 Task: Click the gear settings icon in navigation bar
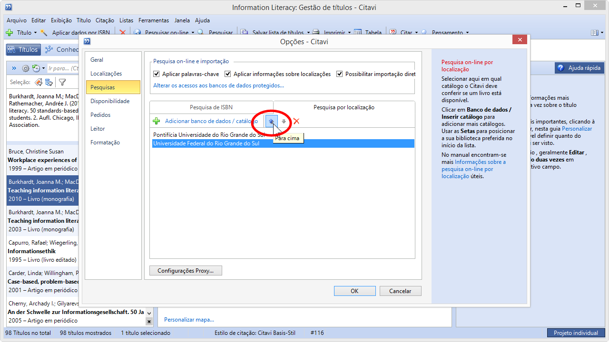click(x=26, y=68)
